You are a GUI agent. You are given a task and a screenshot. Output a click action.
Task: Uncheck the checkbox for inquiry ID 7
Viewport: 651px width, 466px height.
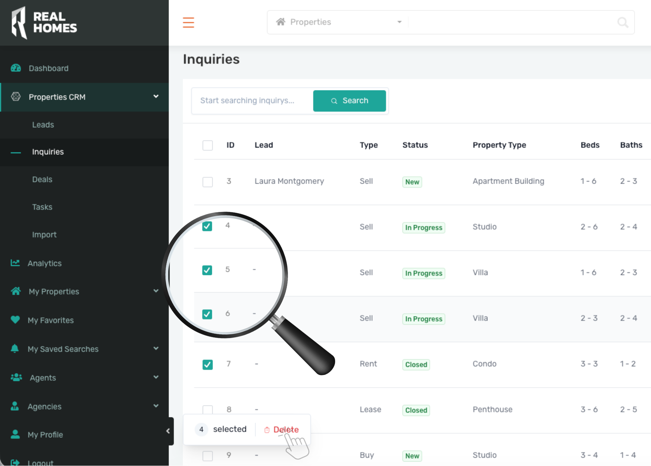(x=207, y=364)
